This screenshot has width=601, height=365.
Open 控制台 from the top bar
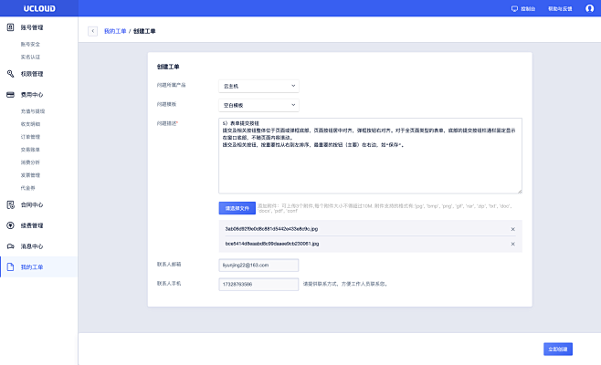click(x=522, y=8)
